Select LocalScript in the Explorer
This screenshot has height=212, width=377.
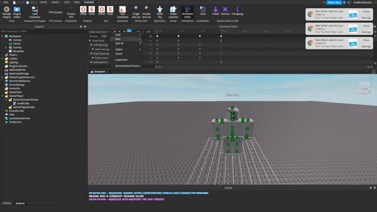pos(23,104)
